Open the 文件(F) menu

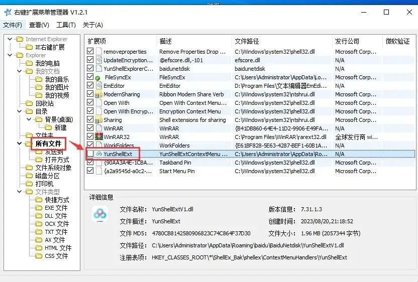click(x=12, y=25)
